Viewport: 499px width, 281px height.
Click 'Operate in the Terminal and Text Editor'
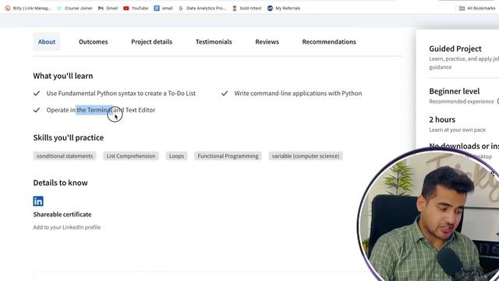pos(101,110)
